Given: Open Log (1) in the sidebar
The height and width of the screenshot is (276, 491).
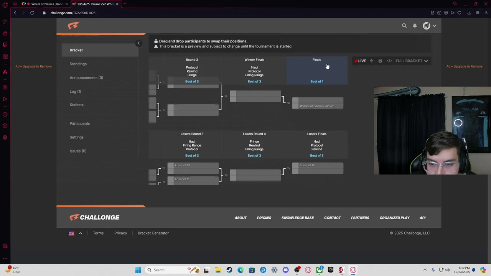Looking at the screenshot, I should pos(75,92).
